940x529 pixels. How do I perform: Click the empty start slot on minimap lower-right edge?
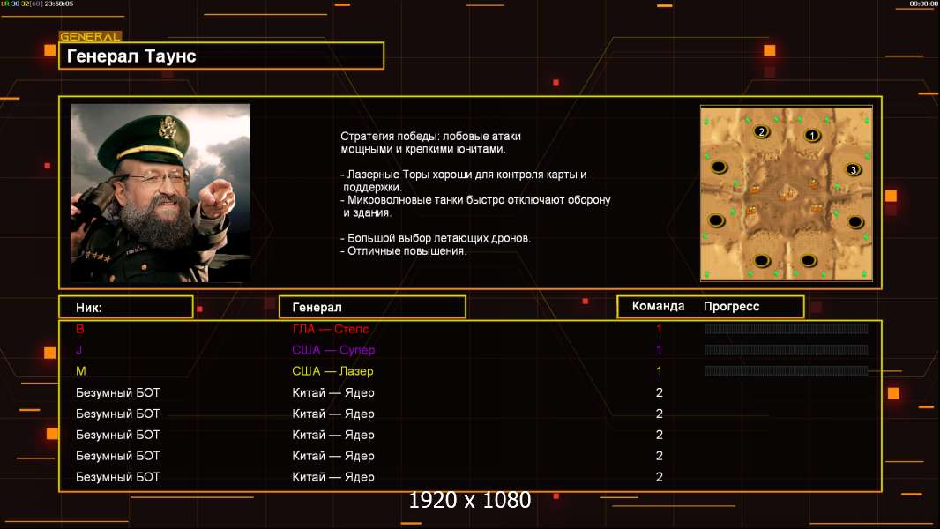854,222
